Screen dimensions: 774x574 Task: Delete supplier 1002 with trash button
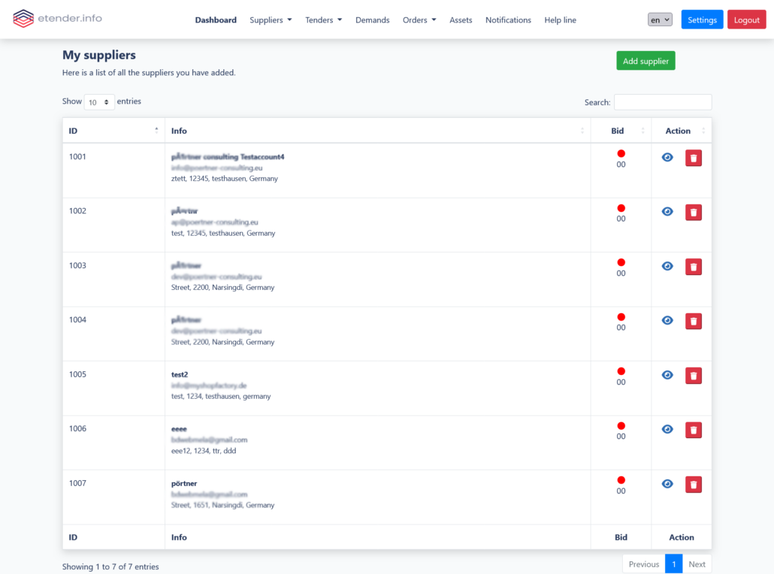point(694,212)
